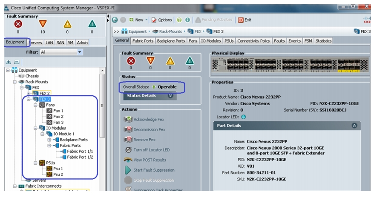Click the green back navigation arrow
Viewport: 374px width, 203px height.
[115, 20]
